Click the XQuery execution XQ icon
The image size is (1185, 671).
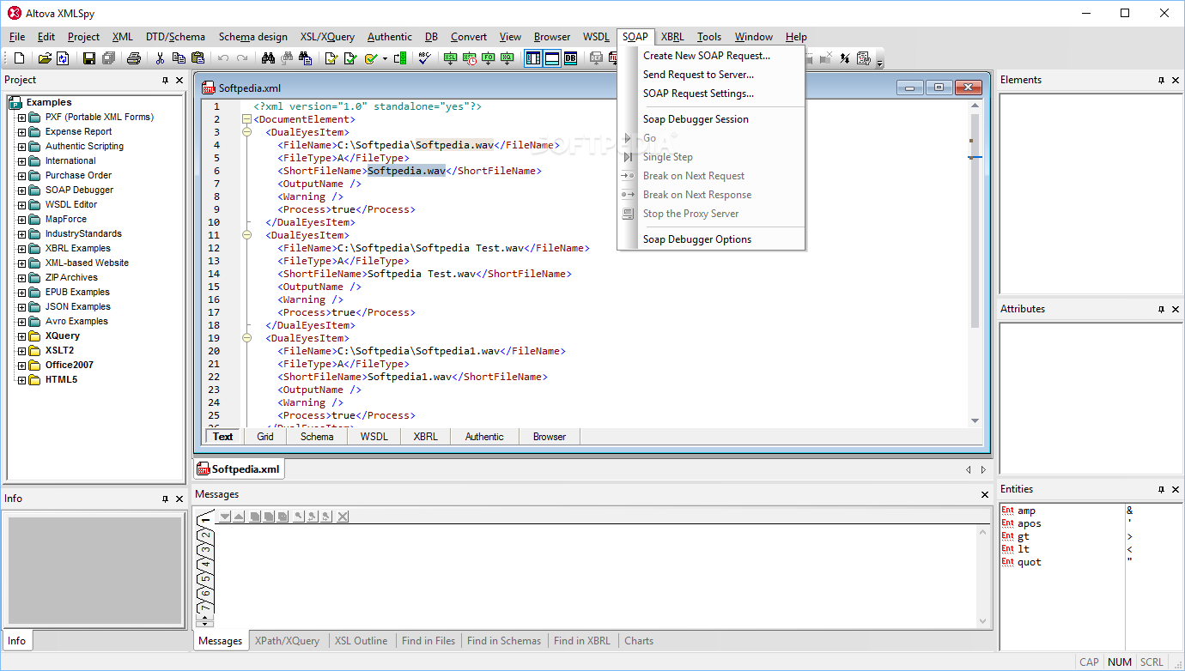(507, 58)
